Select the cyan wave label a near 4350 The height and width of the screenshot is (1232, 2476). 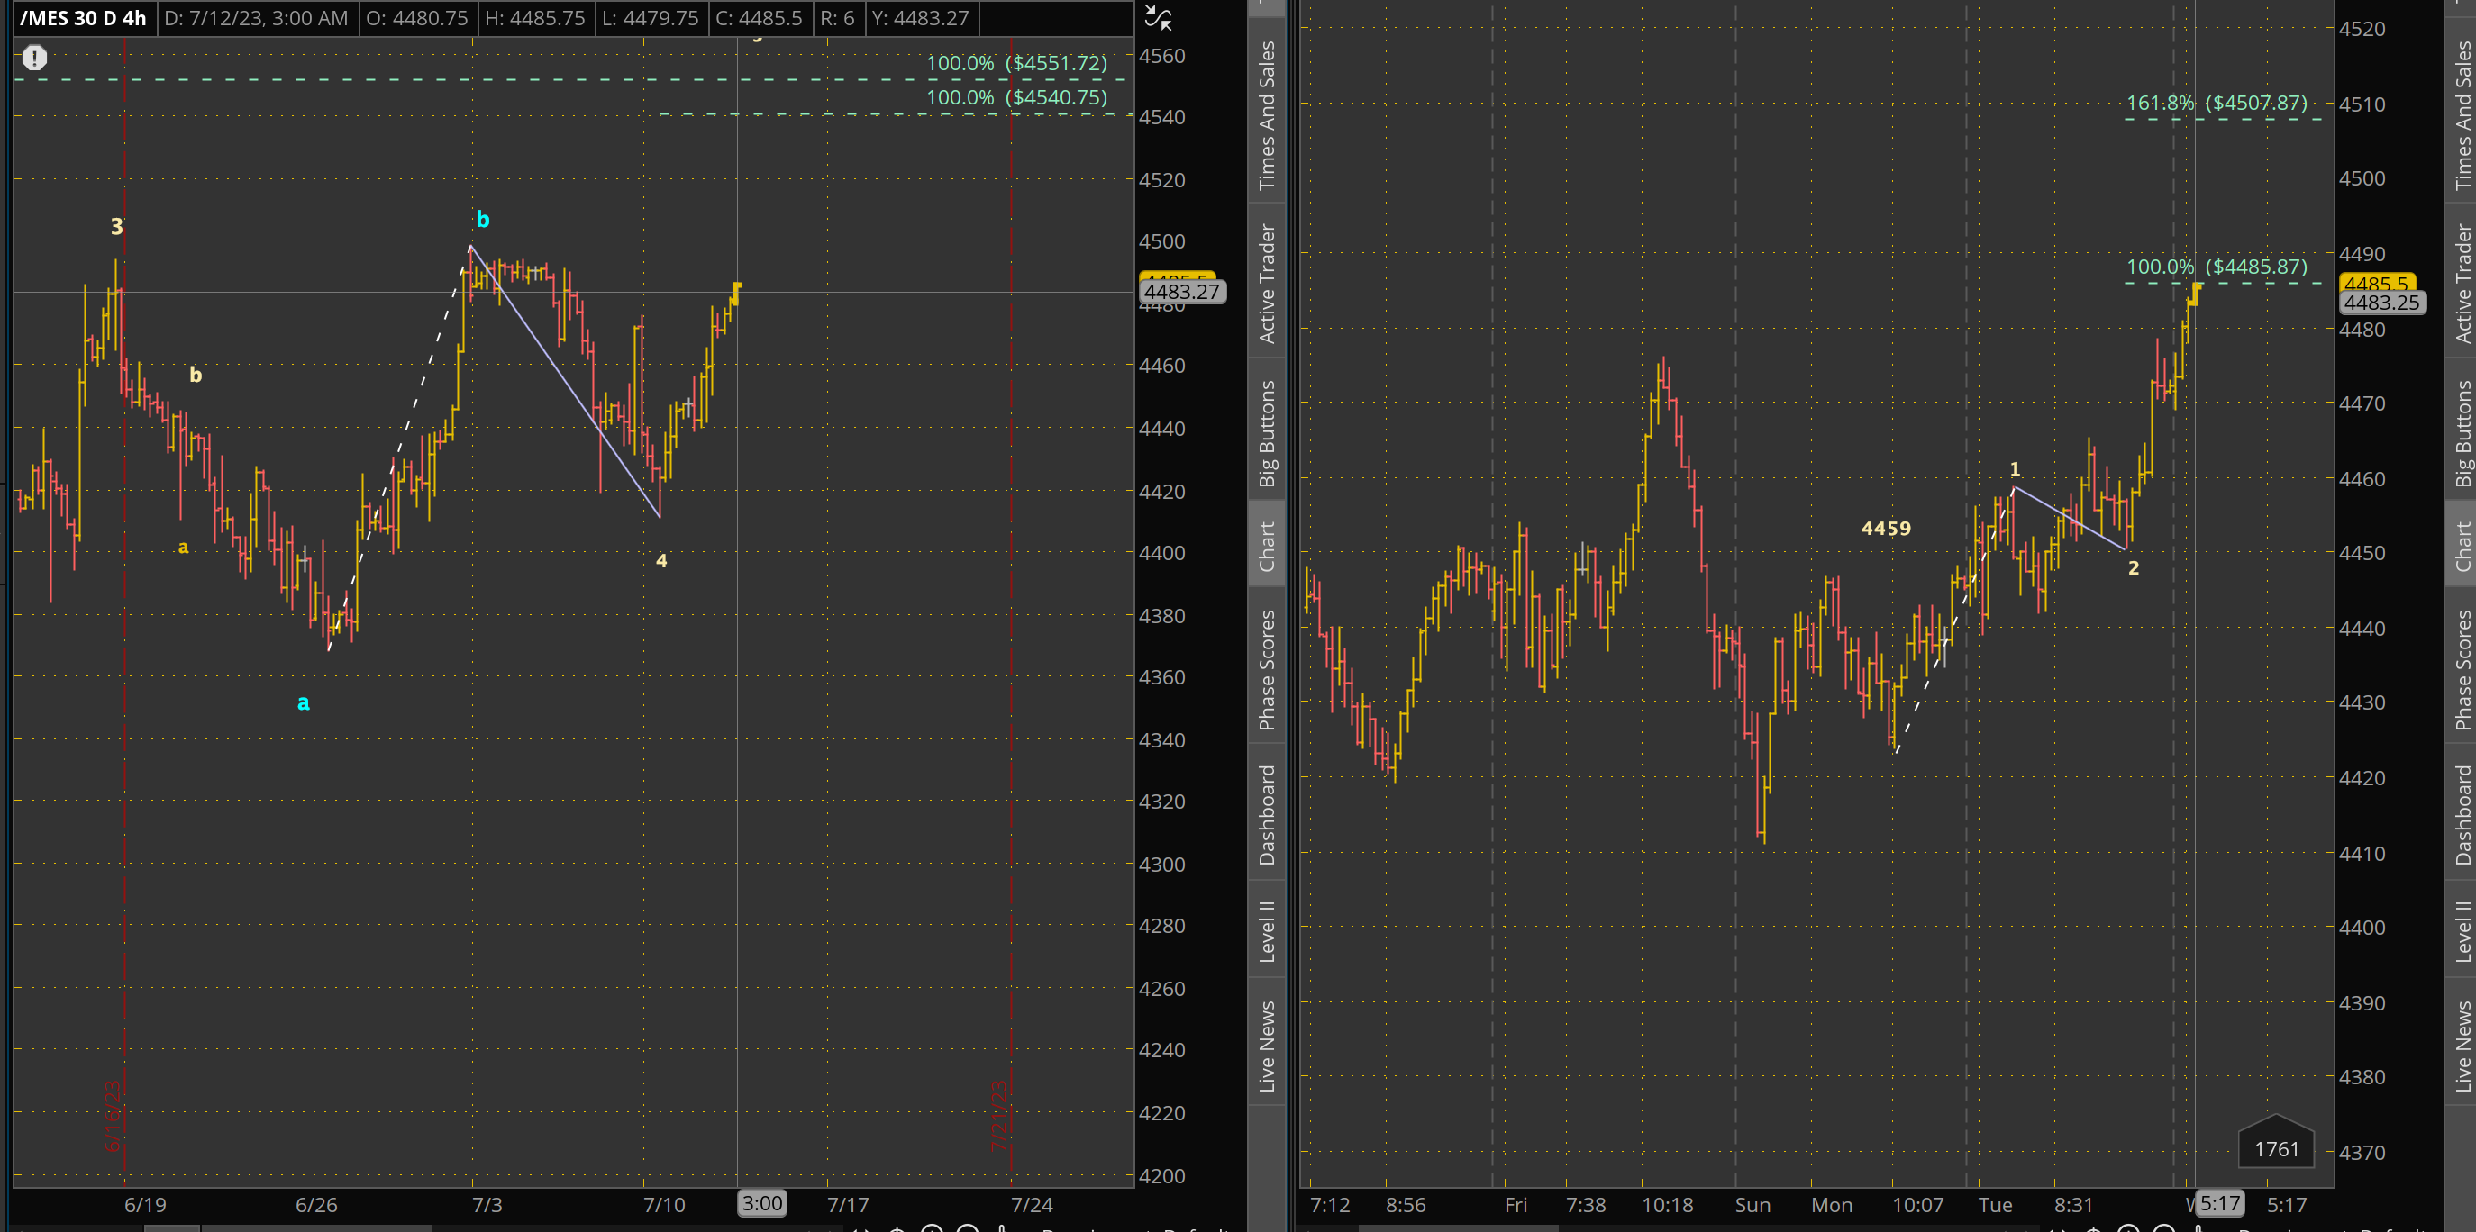coord(303,703)
